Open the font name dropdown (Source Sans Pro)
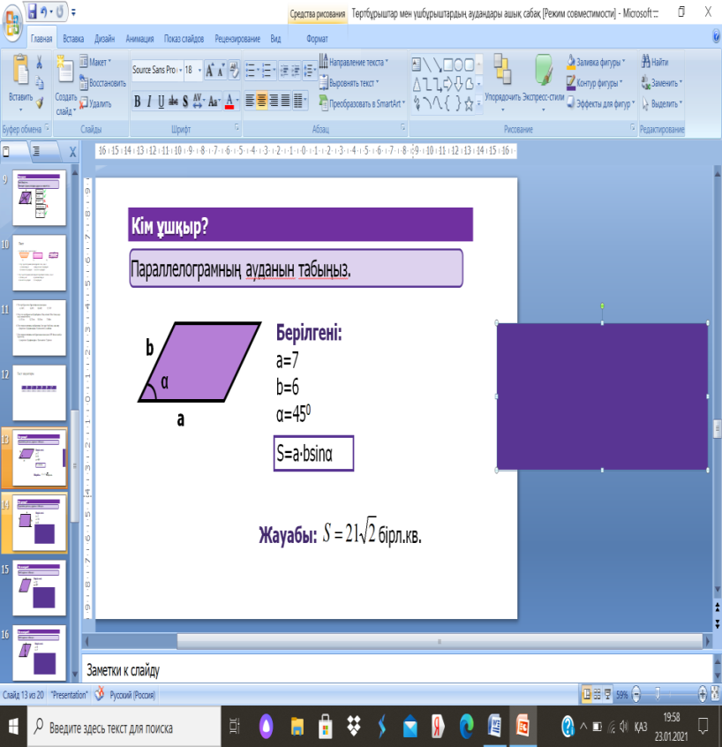 181,71
